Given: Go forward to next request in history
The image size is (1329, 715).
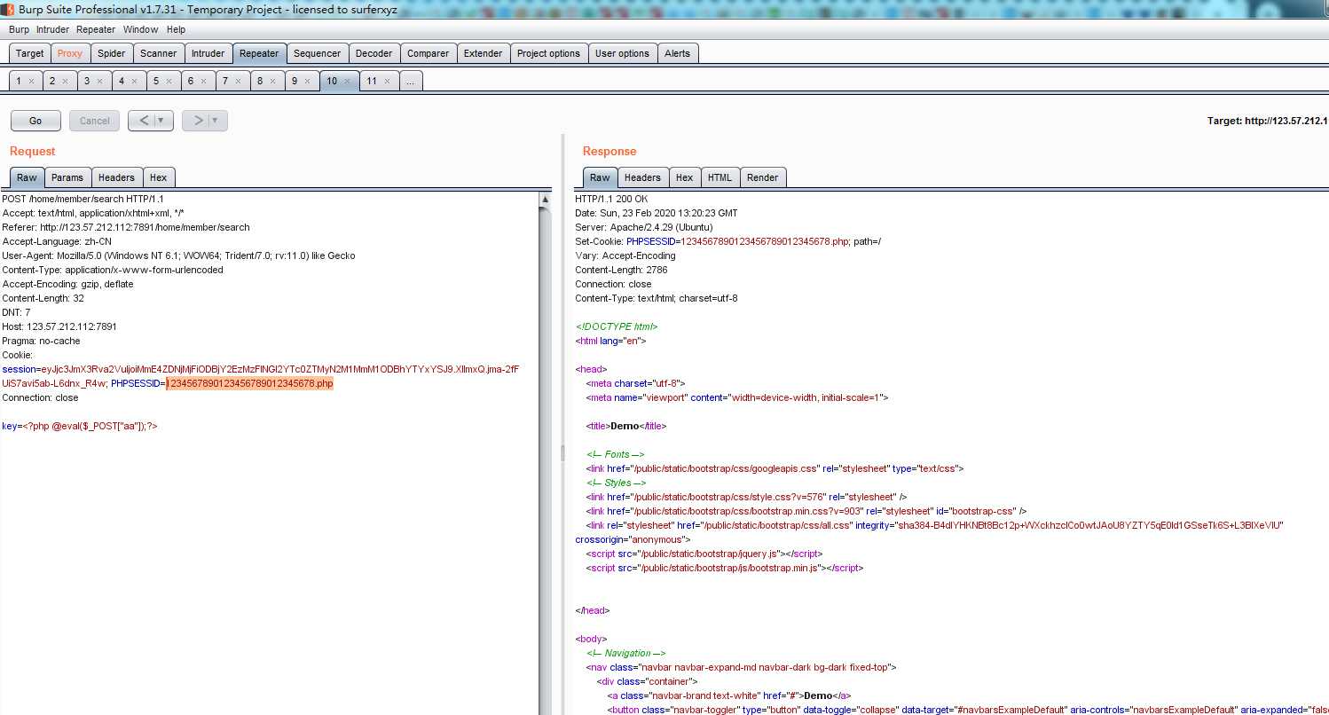Looking at the screenshot, I should (199, 121).
